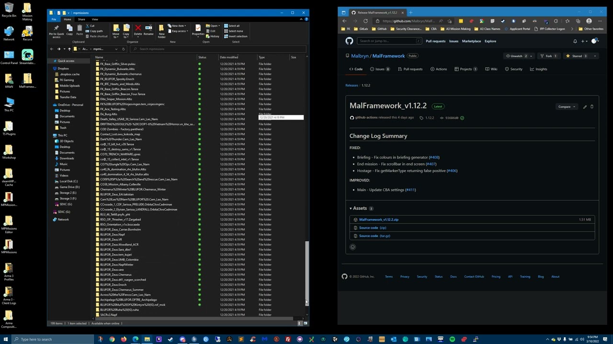Select Game Drive (D:) in navigation pane

pos(69,187)
